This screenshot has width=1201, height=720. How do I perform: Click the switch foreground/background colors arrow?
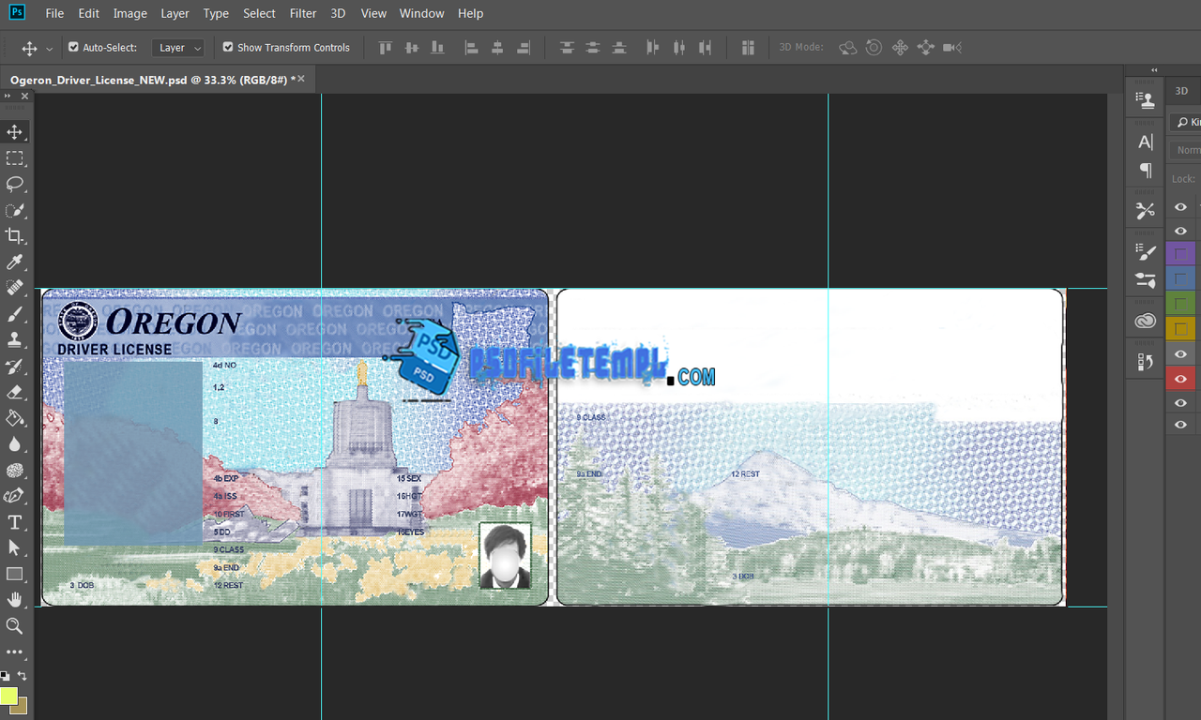22,675
